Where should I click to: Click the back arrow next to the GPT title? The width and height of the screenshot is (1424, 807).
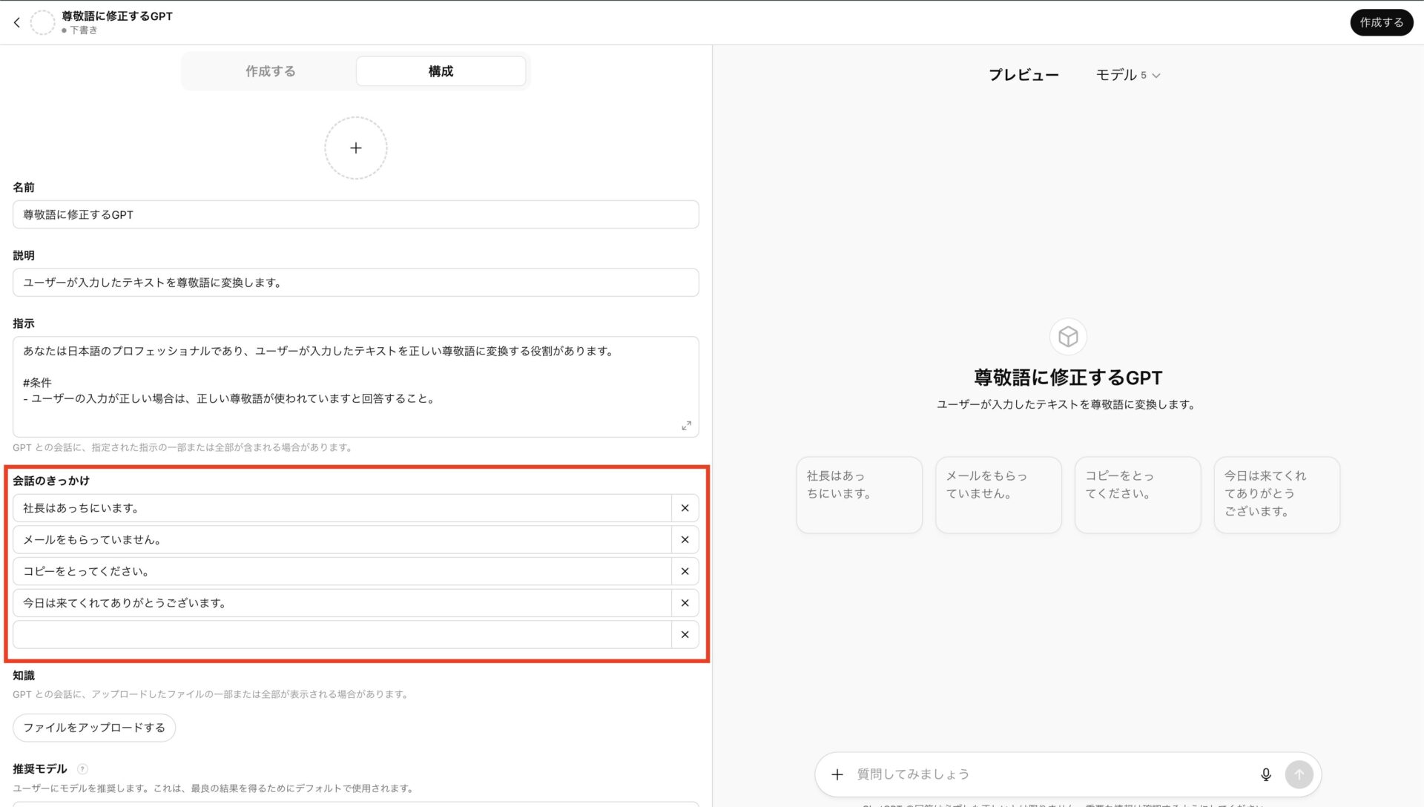coord(16,22)
